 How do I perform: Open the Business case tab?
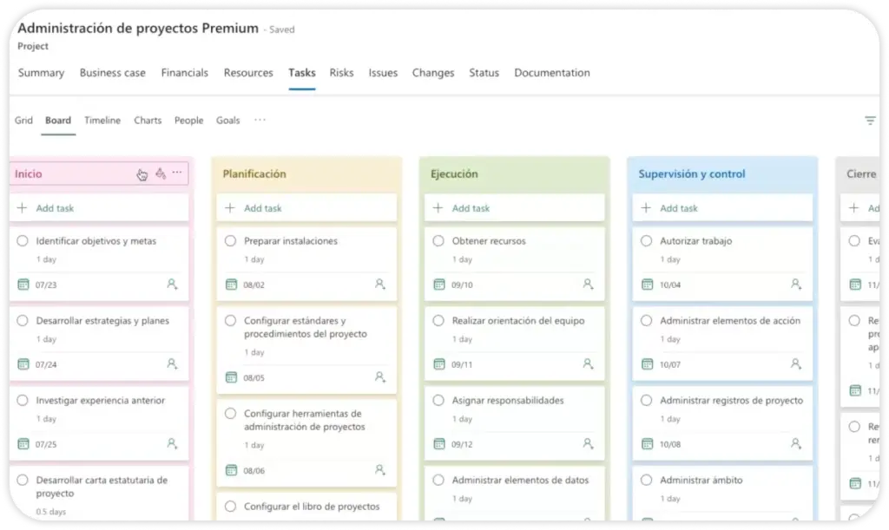pos(112,73)
